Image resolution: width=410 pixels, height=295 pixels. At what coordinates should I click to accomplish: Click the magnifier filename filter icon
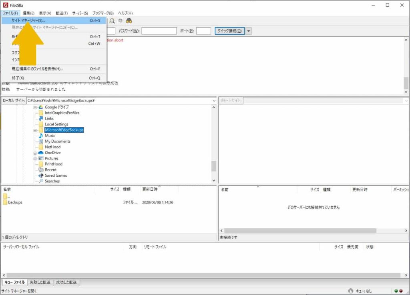point(113,20)
